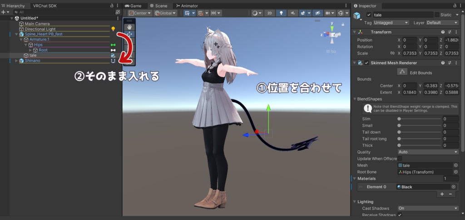Click the Edit Bounds button
Viewport: 465px width, 220px height.
click(402, 72)
